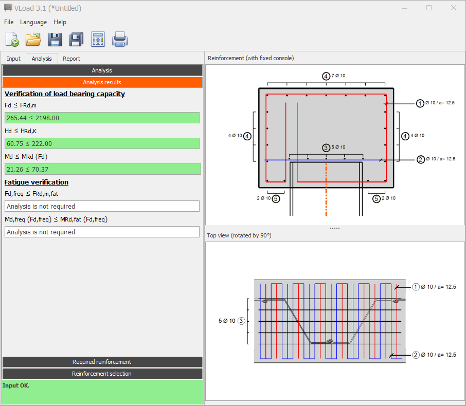This screenshot has width=466, height=406.
Task: Click the 'Fd,freq ≤ FRd,m,fat' label
Action: pos(31,194)
